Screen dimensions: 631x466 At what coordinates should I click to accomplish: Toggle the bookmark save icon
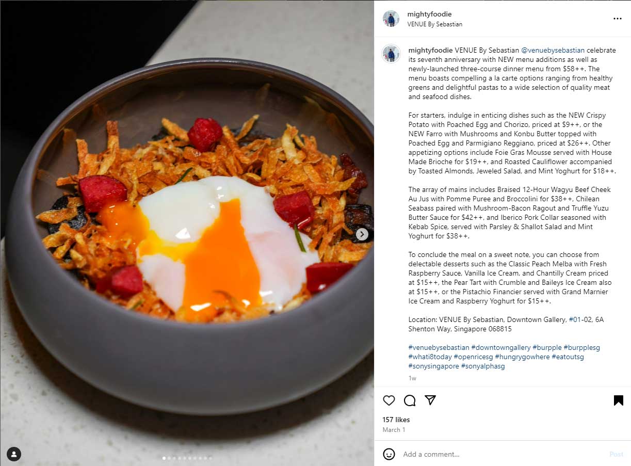[x=618, y=400]
